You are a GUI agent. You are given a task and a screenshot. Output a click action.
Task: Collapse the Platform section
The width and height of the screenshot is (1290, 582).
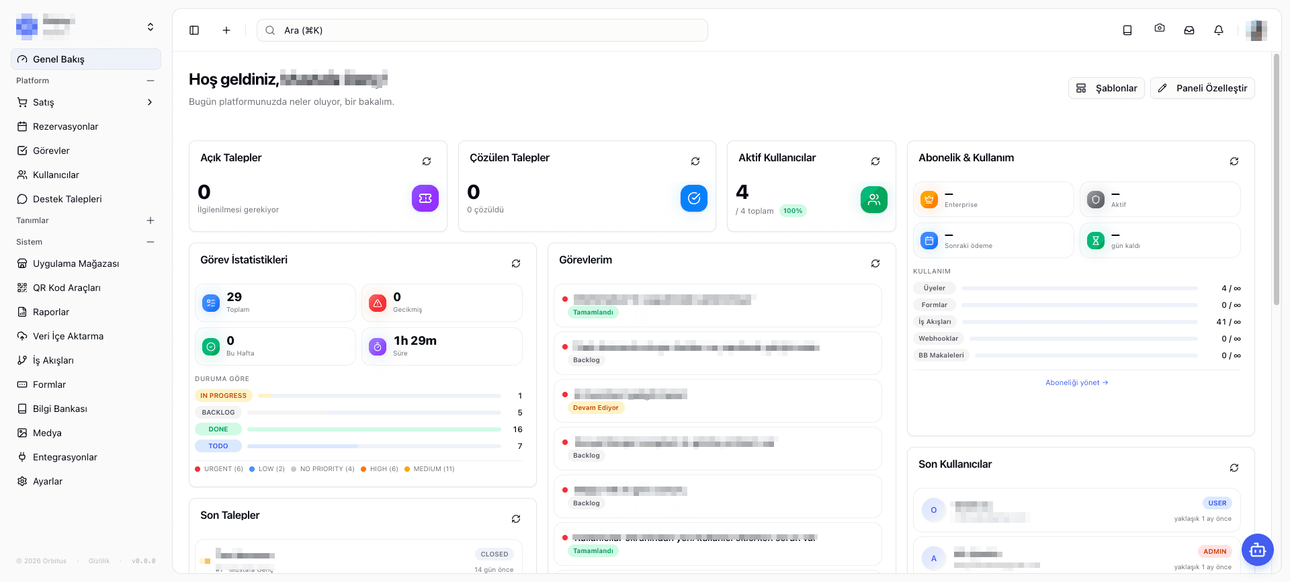click(150, 81)
